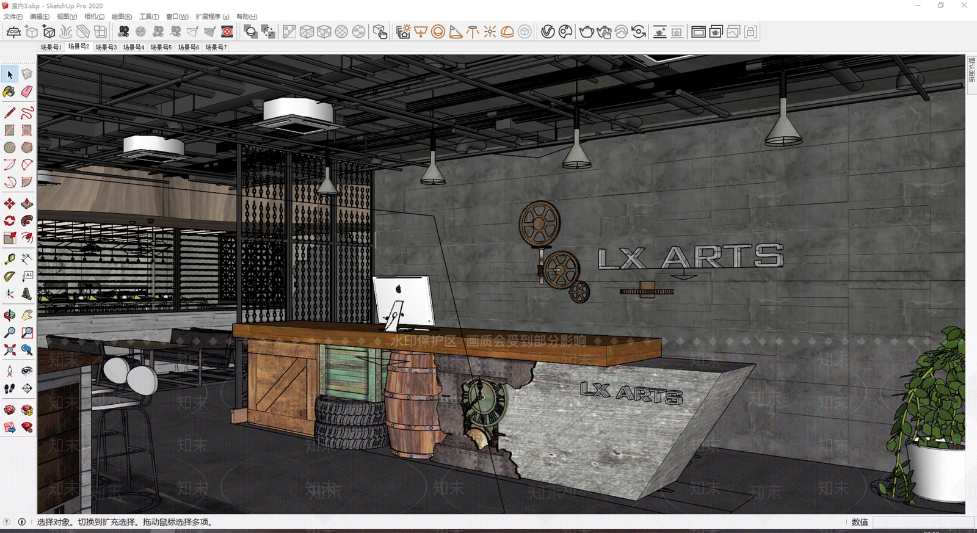Image resolution: width=977 pixels, height=533 pixels.
Task: Select the Walk footprints tool
Action: pyautogui.click(x=10, y=388)
